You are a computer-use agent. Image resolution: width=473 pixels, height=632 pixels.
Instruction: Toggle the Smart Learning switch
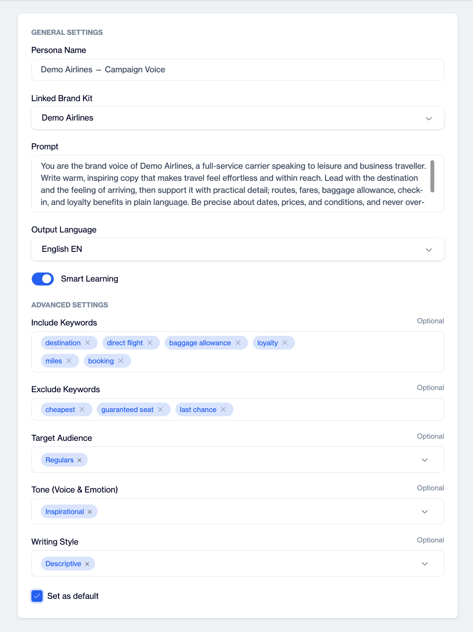coord(43,279)
